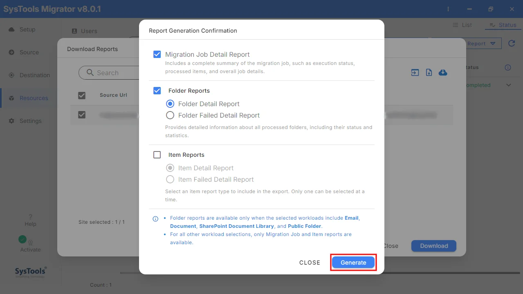Click the Generate button

pyautogui.click(x=353, y=263)
